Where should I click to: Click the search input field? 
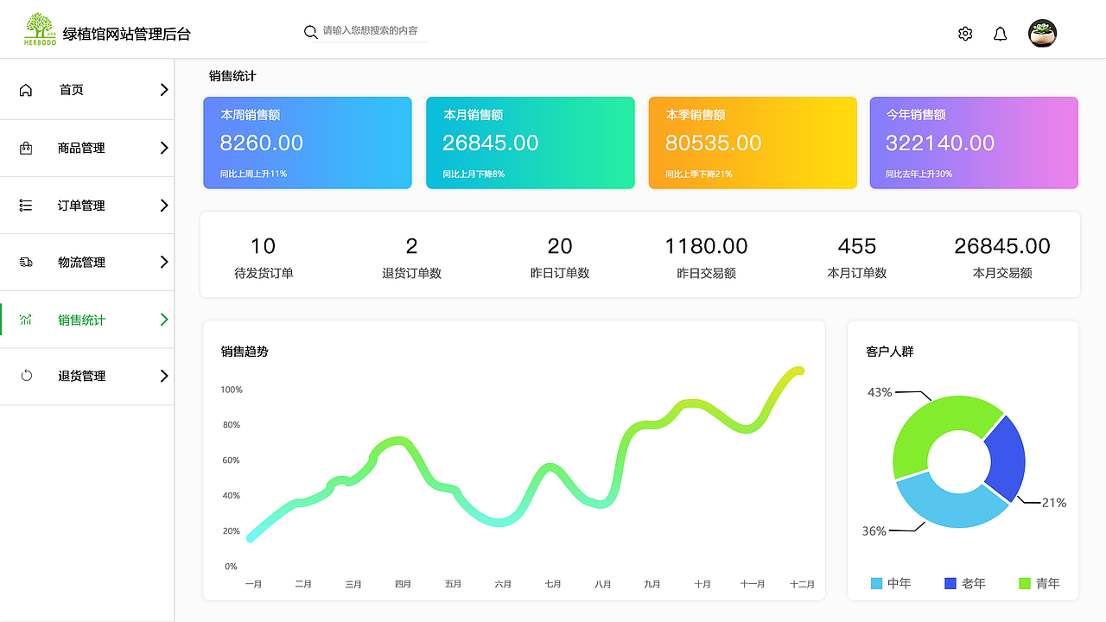(367, 31)
